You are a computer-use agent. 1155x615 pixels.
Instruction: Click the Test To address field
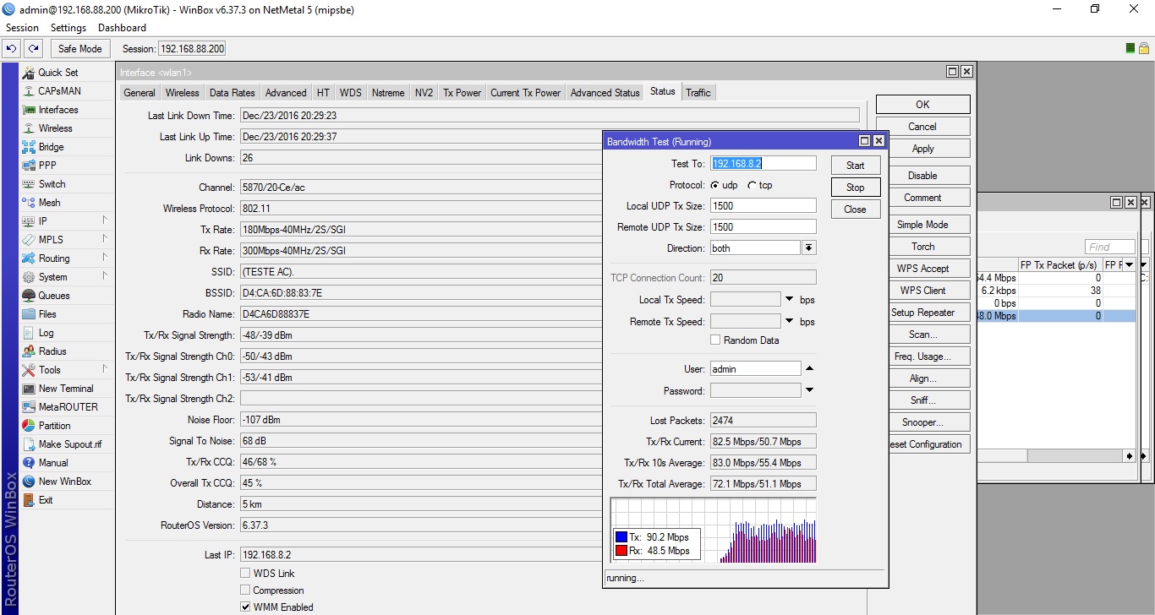click(x=764, y=164)
